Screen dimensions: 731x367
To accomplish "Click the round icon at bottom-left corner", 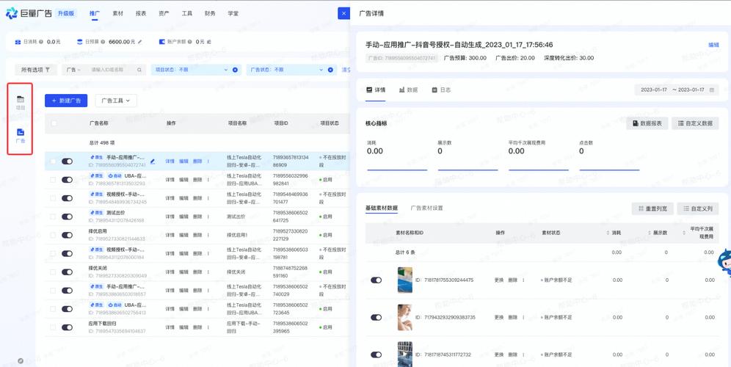I will coord(21,361).
